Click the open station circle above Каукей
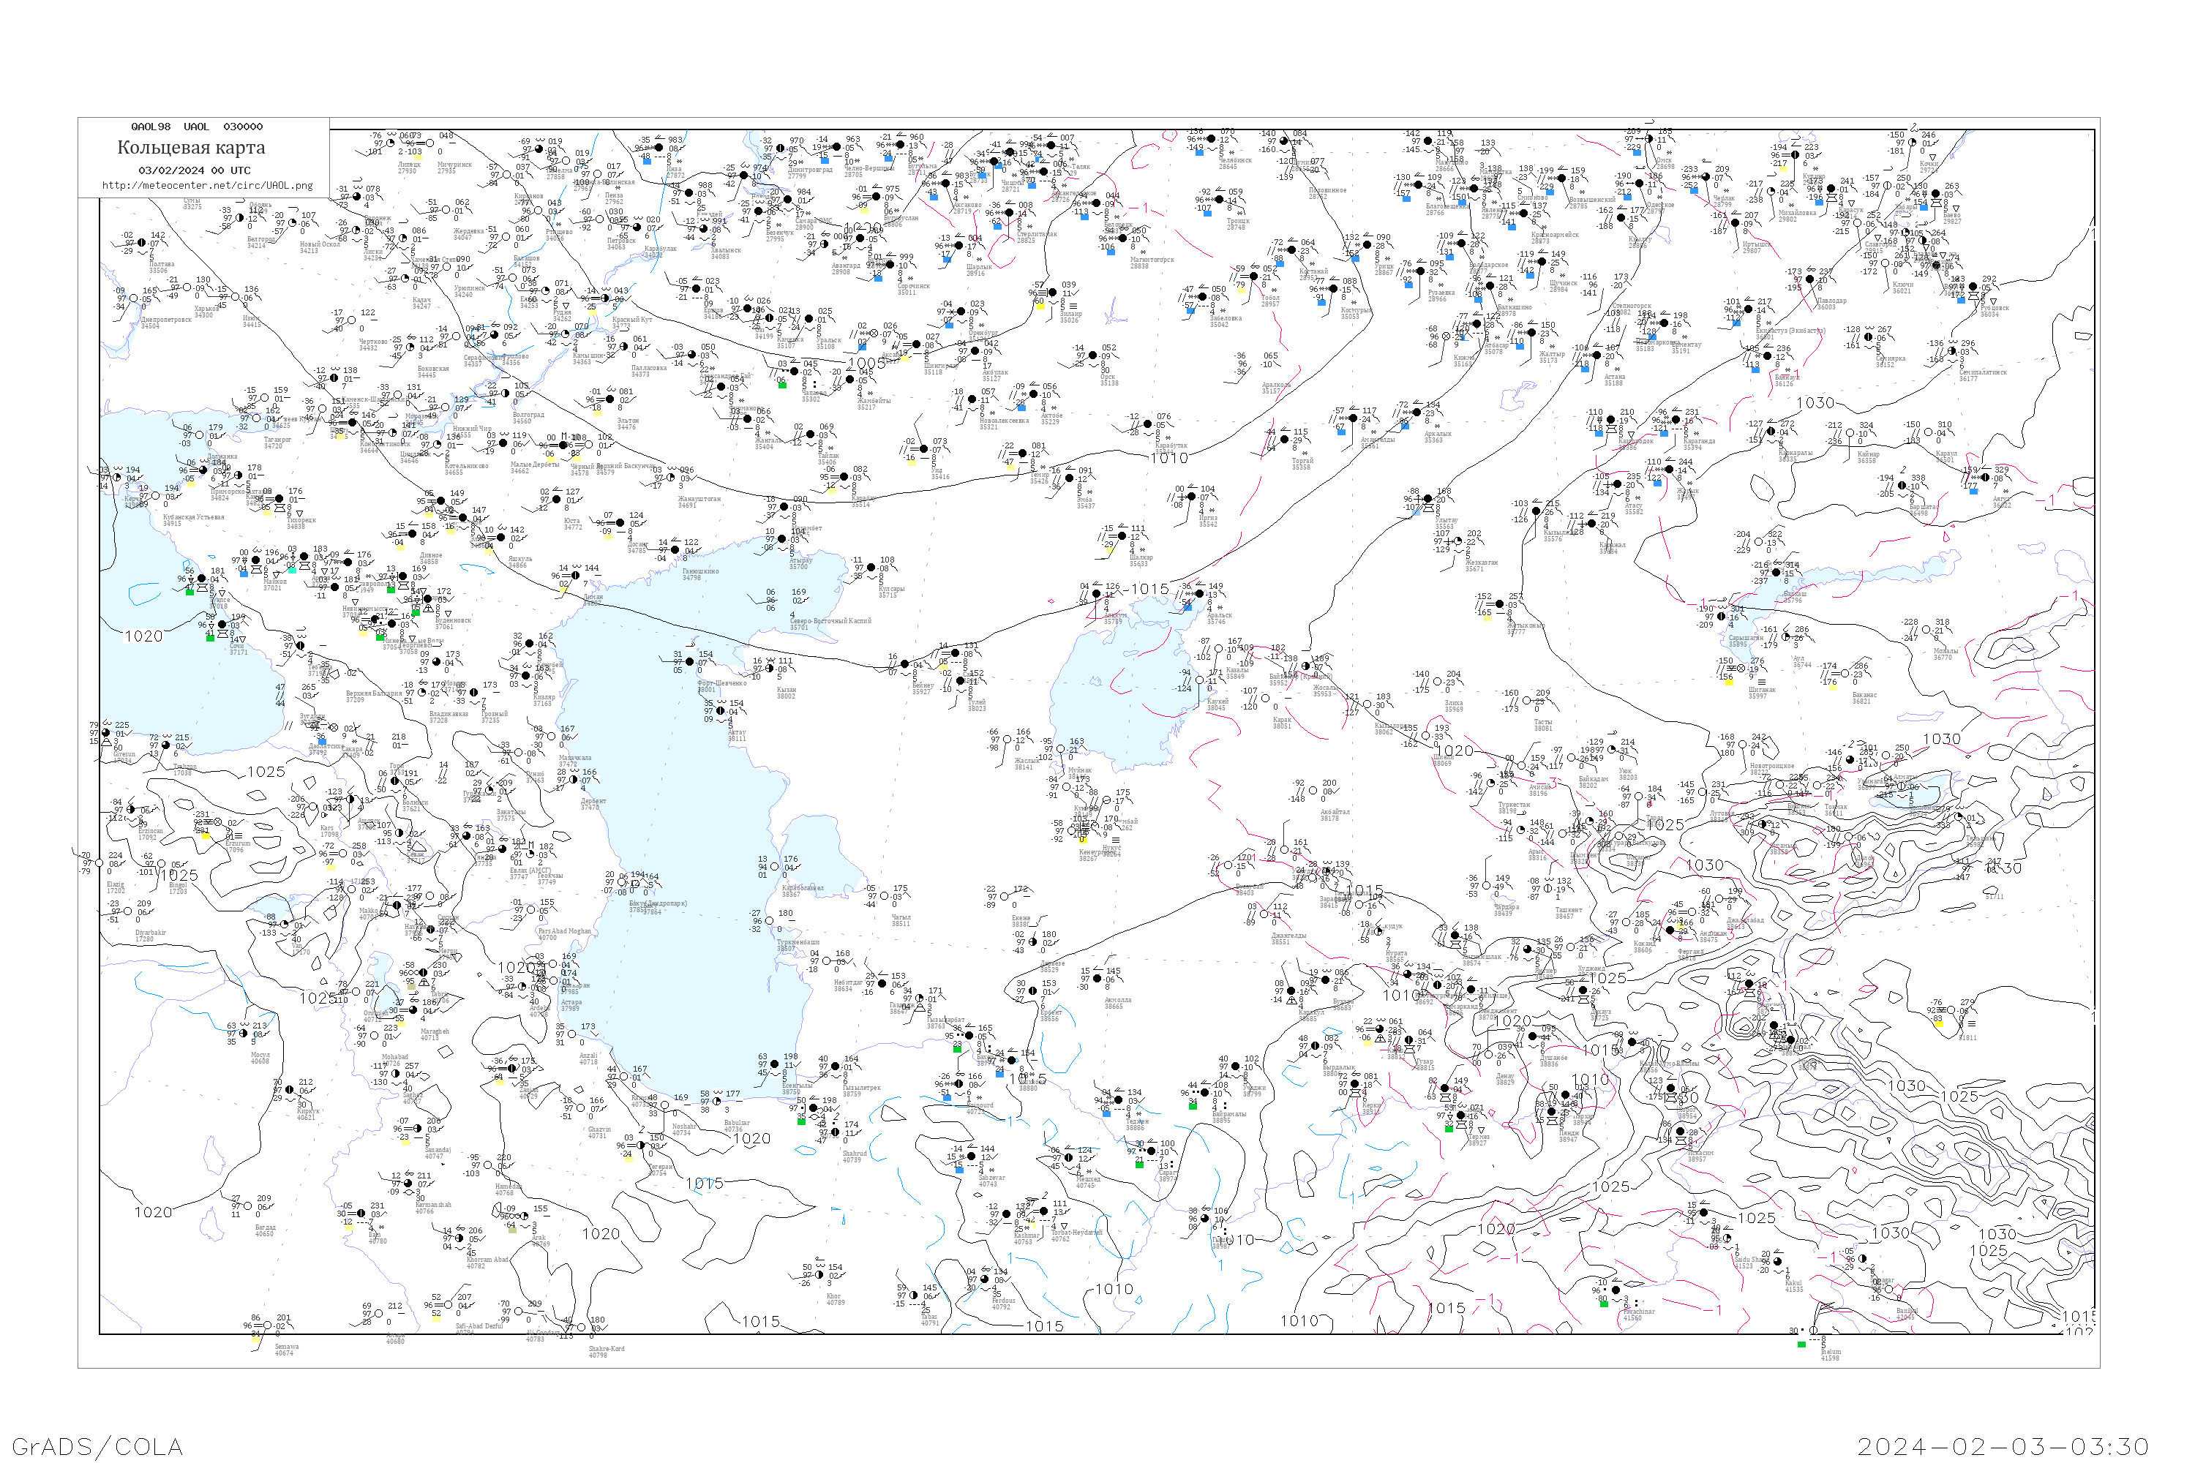The height and width of the screenshot is (1463, 2195). [1198, 681]
